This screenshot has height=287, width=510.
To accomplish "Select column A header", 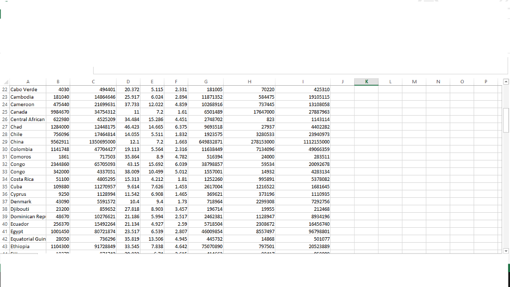I will coord(28,82).
